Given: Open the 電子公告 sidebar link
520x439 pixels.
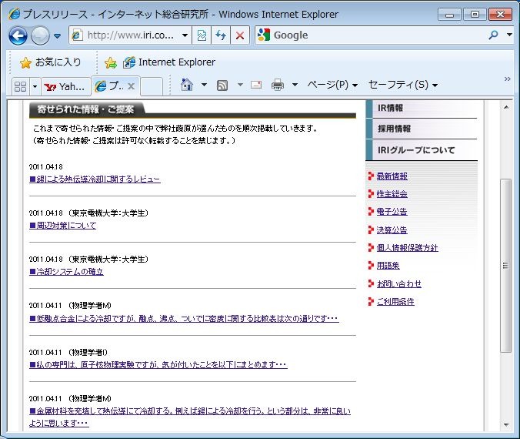Looking at the screenshot, I should point(392,212).
